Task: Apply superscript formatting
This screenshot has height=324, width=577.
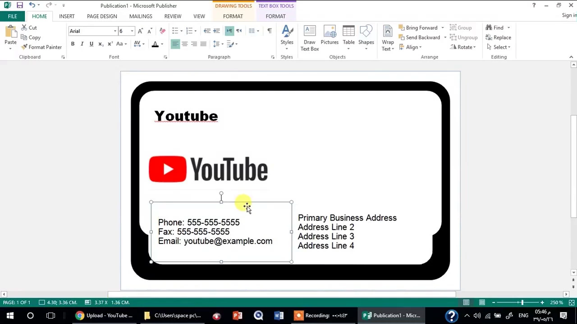Action: [110, 44]
